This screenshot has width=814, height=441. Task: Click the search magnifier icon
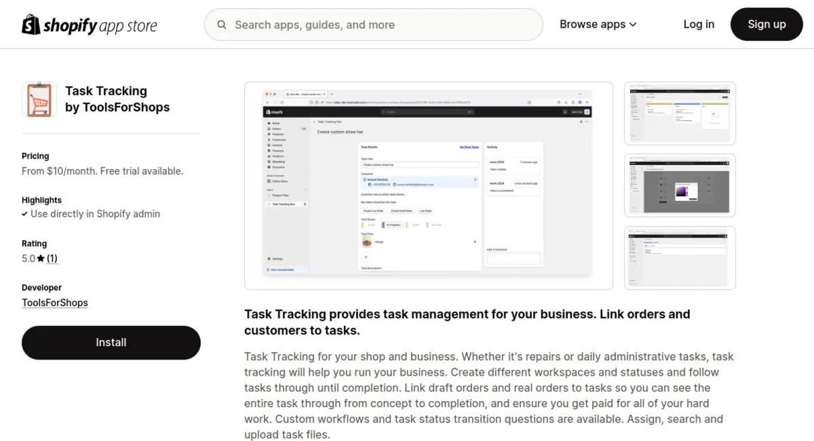[222, 25]
